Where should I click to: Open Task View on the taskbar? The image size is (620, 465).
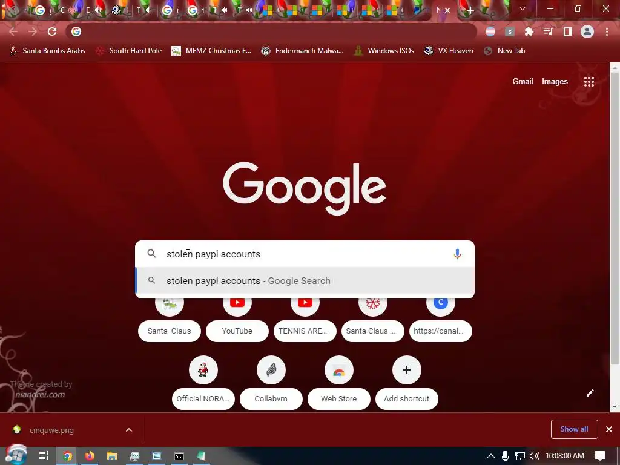(43, 456)
